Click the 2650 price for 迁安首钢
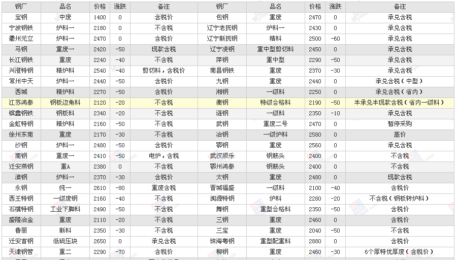Viewport: 456px width, 260px height. pos(100,241)
